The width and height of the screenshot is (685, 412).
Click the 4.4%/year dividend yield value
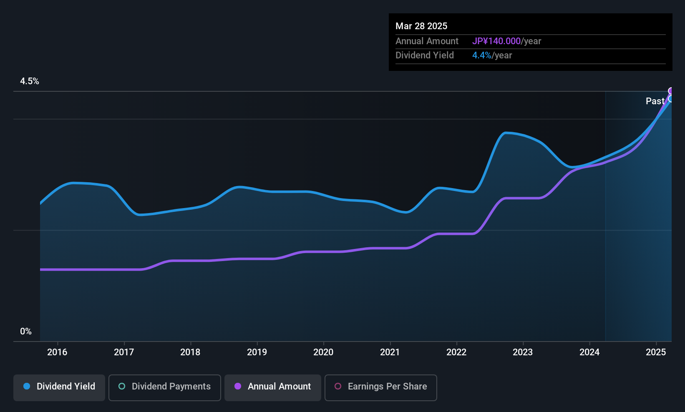click(x=492, y=55)
